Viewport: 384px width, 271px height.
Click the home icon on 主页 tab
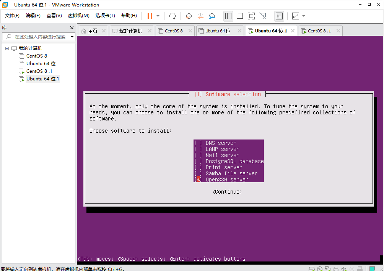coord(84,31)
